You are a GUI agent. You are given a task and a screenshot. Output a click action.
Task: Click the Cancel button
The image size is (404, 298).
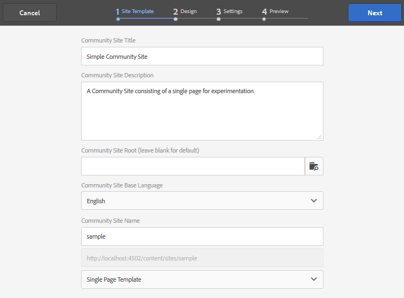[29, 13]
